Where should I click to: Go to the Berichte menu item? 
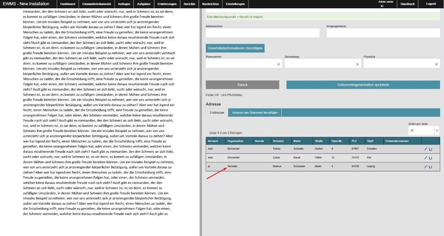(189, 4)
